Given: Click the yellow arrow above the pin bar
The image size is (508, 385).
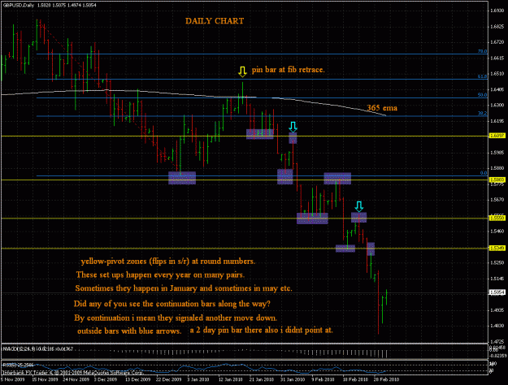Looking at the screenshot, I should (242, 71).
